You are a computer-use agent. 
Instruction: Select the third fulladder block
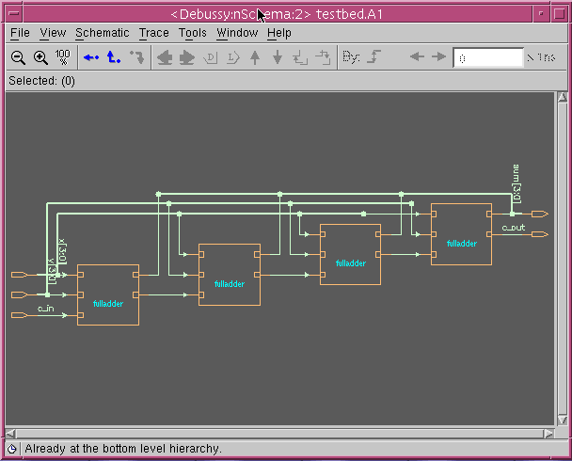[351, 254]
